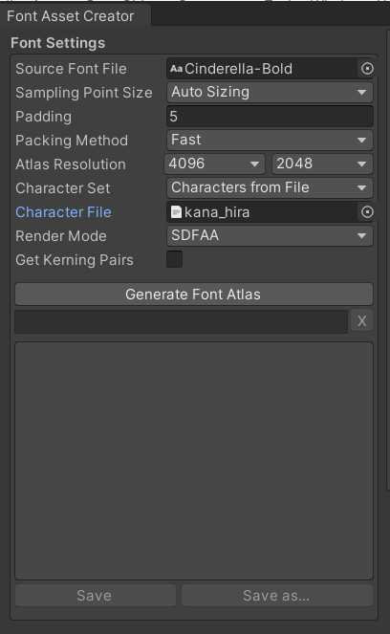Clear progress with the X button
Image resolution: width=390 pixels, height=634 pixels.
click(361, 321)
